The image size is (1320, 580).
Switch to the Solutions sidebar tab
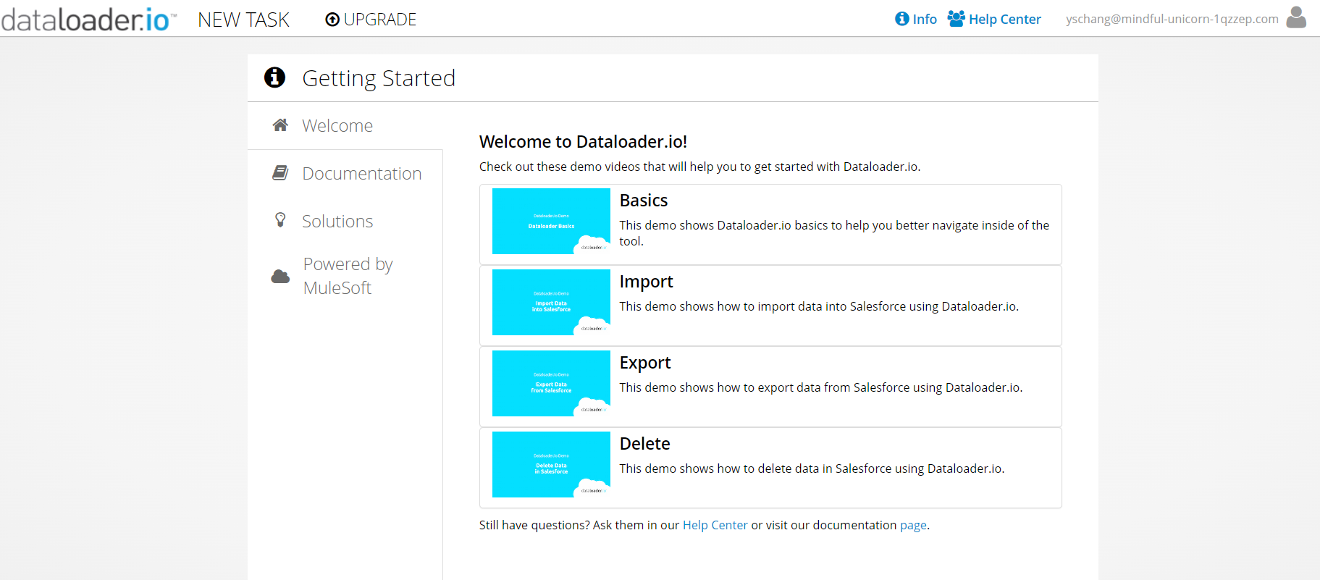[x=345, y=221]
